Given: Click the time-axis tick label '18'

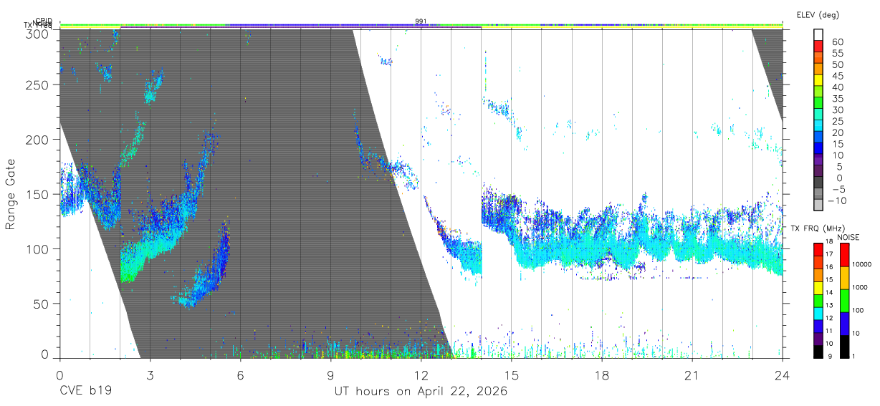Looking at the screenshot, I should (x=602, y=375).
